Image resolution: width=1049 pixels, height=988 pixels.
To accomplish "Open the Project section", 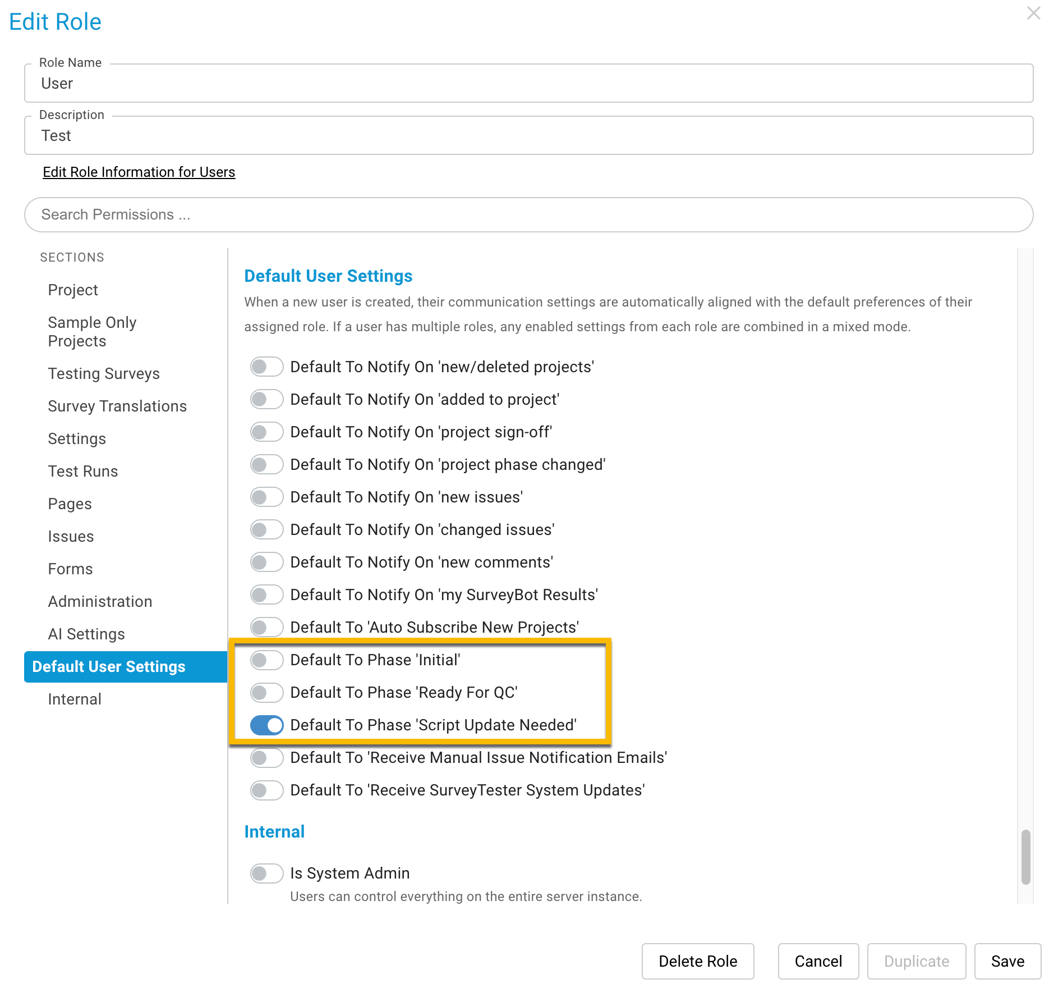I will click(73, 290).
